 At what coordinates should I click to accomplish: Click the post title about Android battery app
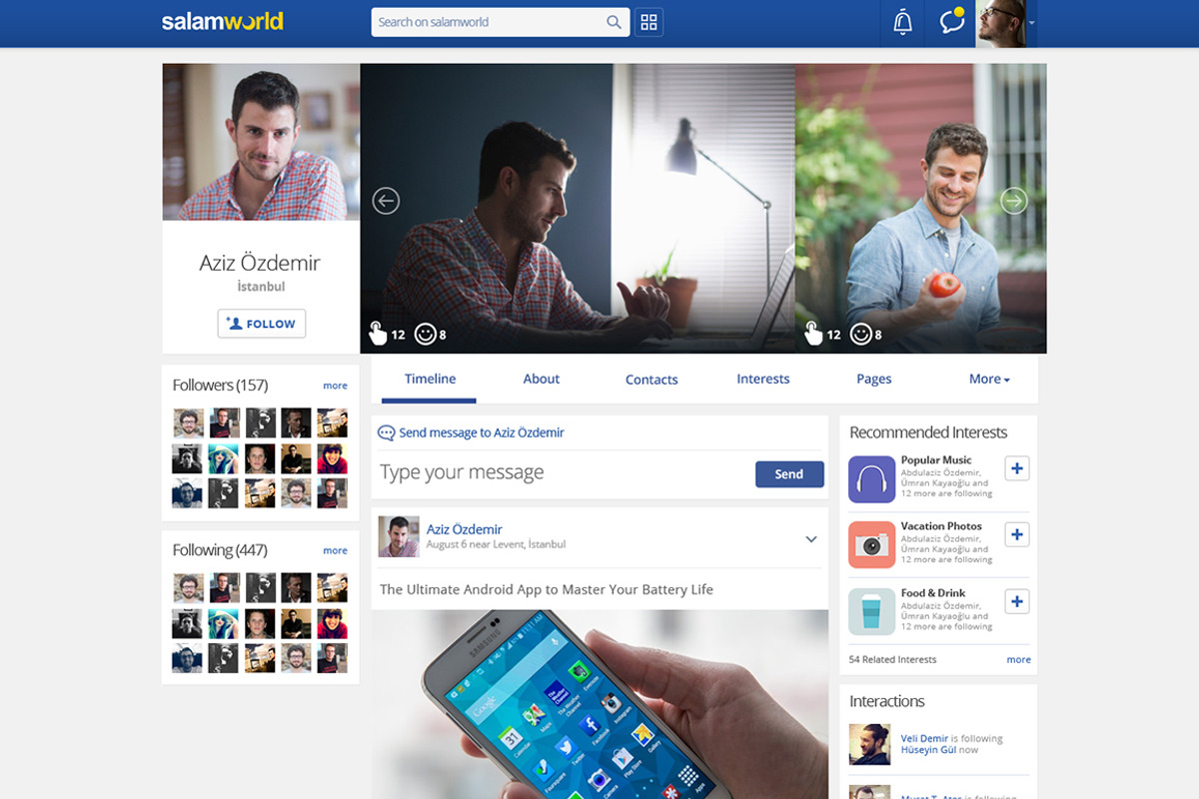(547, 589)
